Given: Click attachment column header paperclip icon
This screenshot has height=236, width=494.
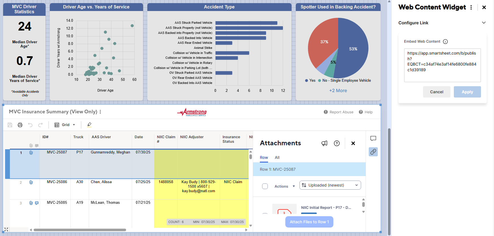Looking at the screenshot, I should click(x=31, y=146).
